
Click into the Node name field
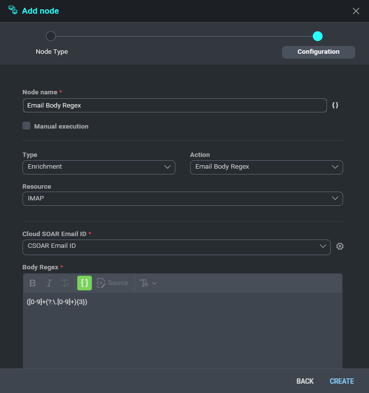[x=174, y=106]
